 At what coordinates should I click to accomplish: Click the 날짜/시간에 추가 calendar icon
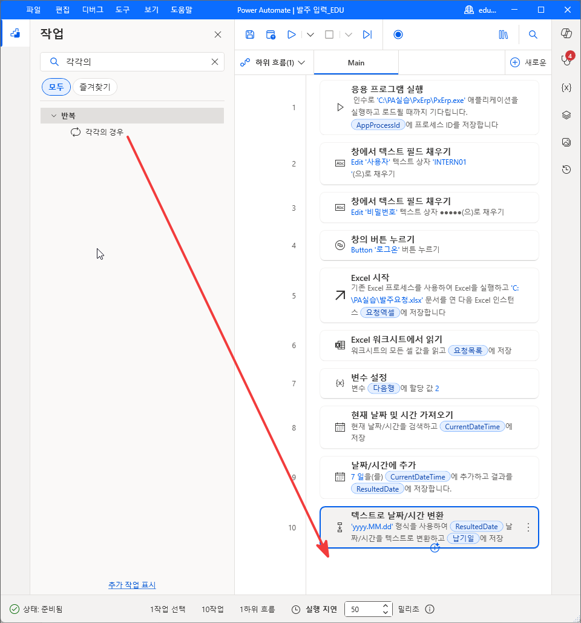[x=340, y=477]
